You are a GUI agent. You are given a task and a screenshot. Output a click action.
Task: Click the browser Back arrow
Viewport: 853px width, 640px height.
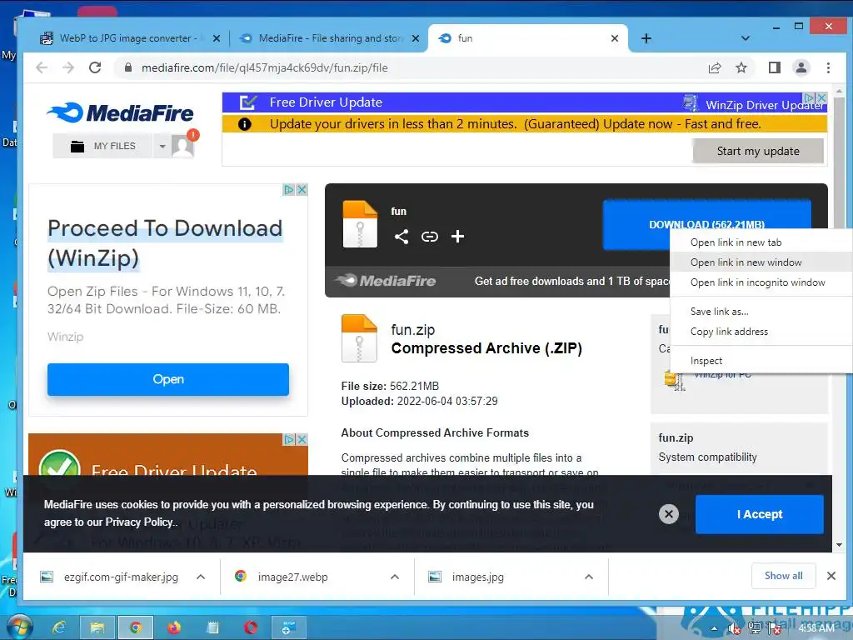pos(42,67)
